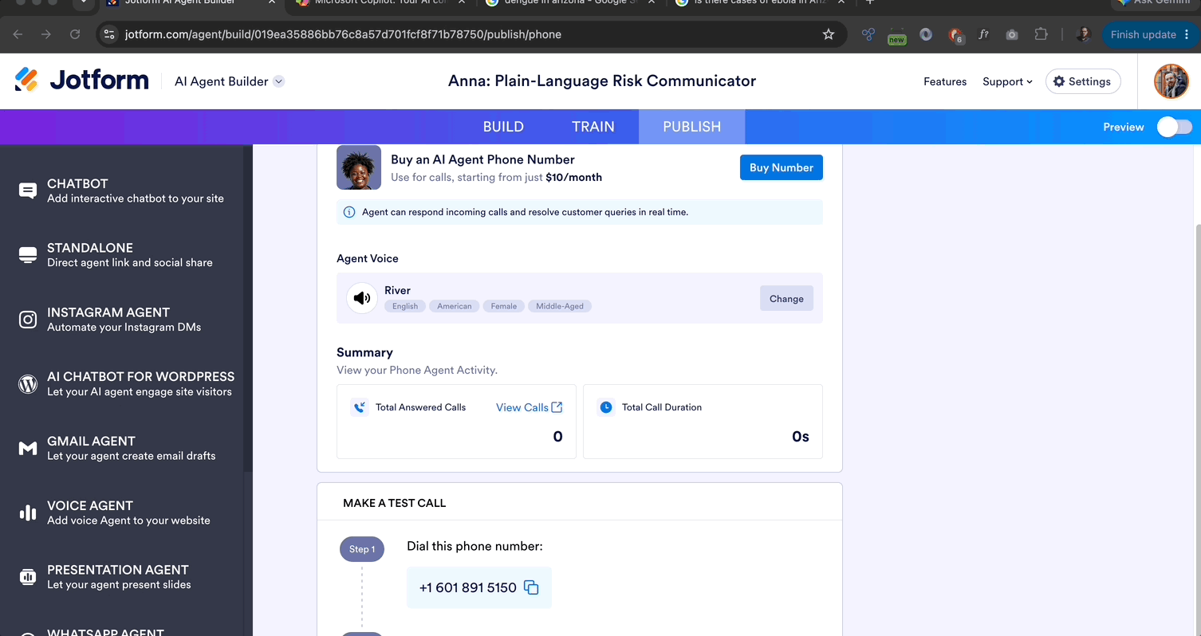
Task: Open the browser extensions puzzle icon
Action: coord(1041,34)
